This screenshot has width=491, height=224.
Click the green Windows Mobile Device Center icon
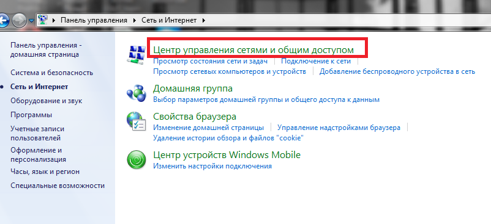[x=137, y=160]
